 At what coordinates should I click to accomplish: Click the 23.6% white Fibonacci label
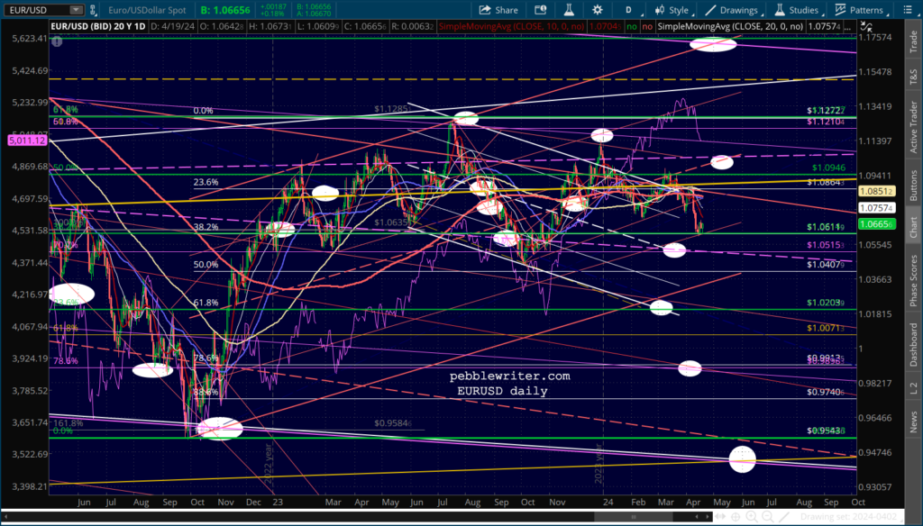point(206,183)
